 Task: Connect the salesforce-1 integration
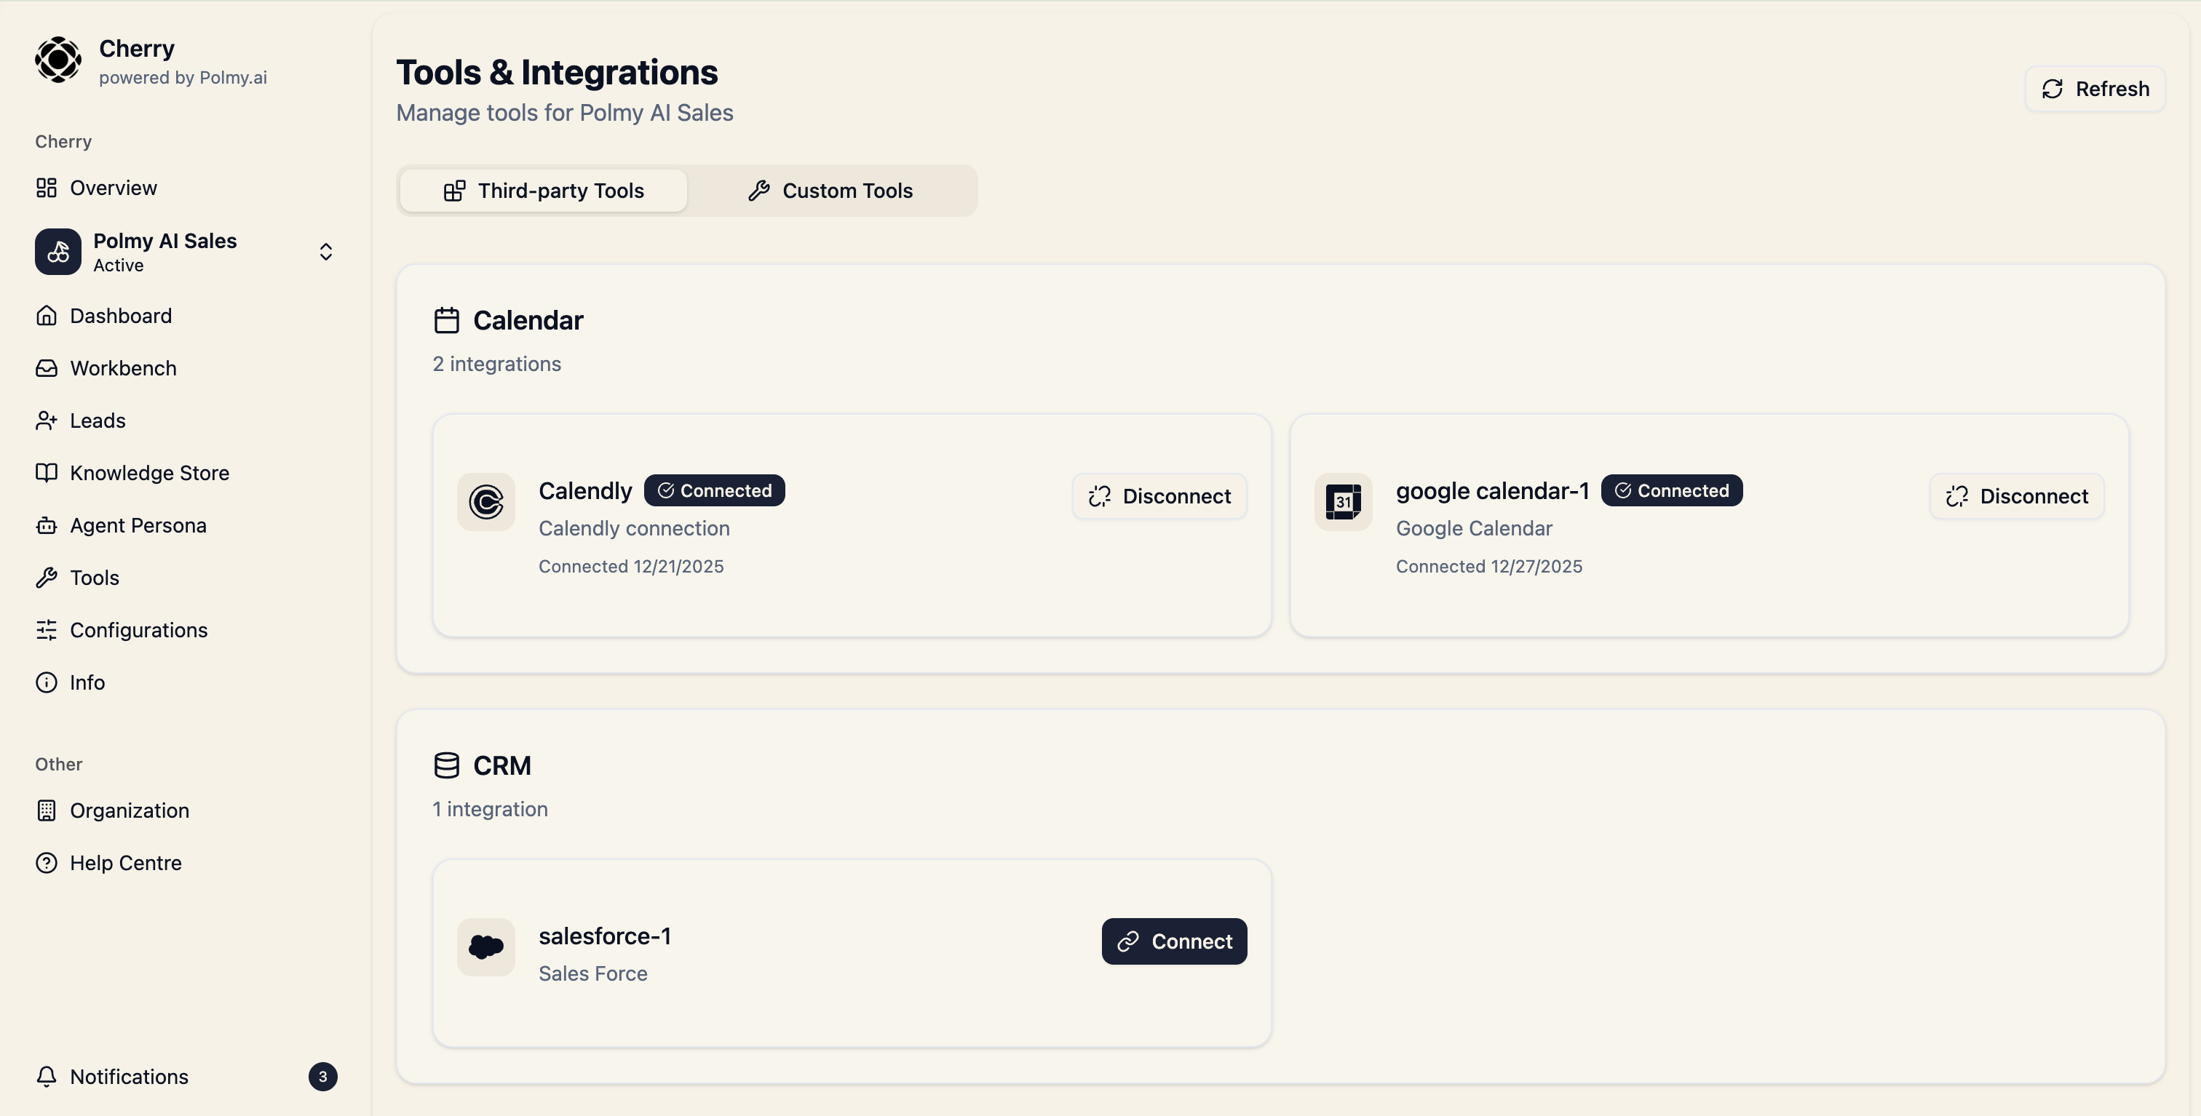(1174, 941)
